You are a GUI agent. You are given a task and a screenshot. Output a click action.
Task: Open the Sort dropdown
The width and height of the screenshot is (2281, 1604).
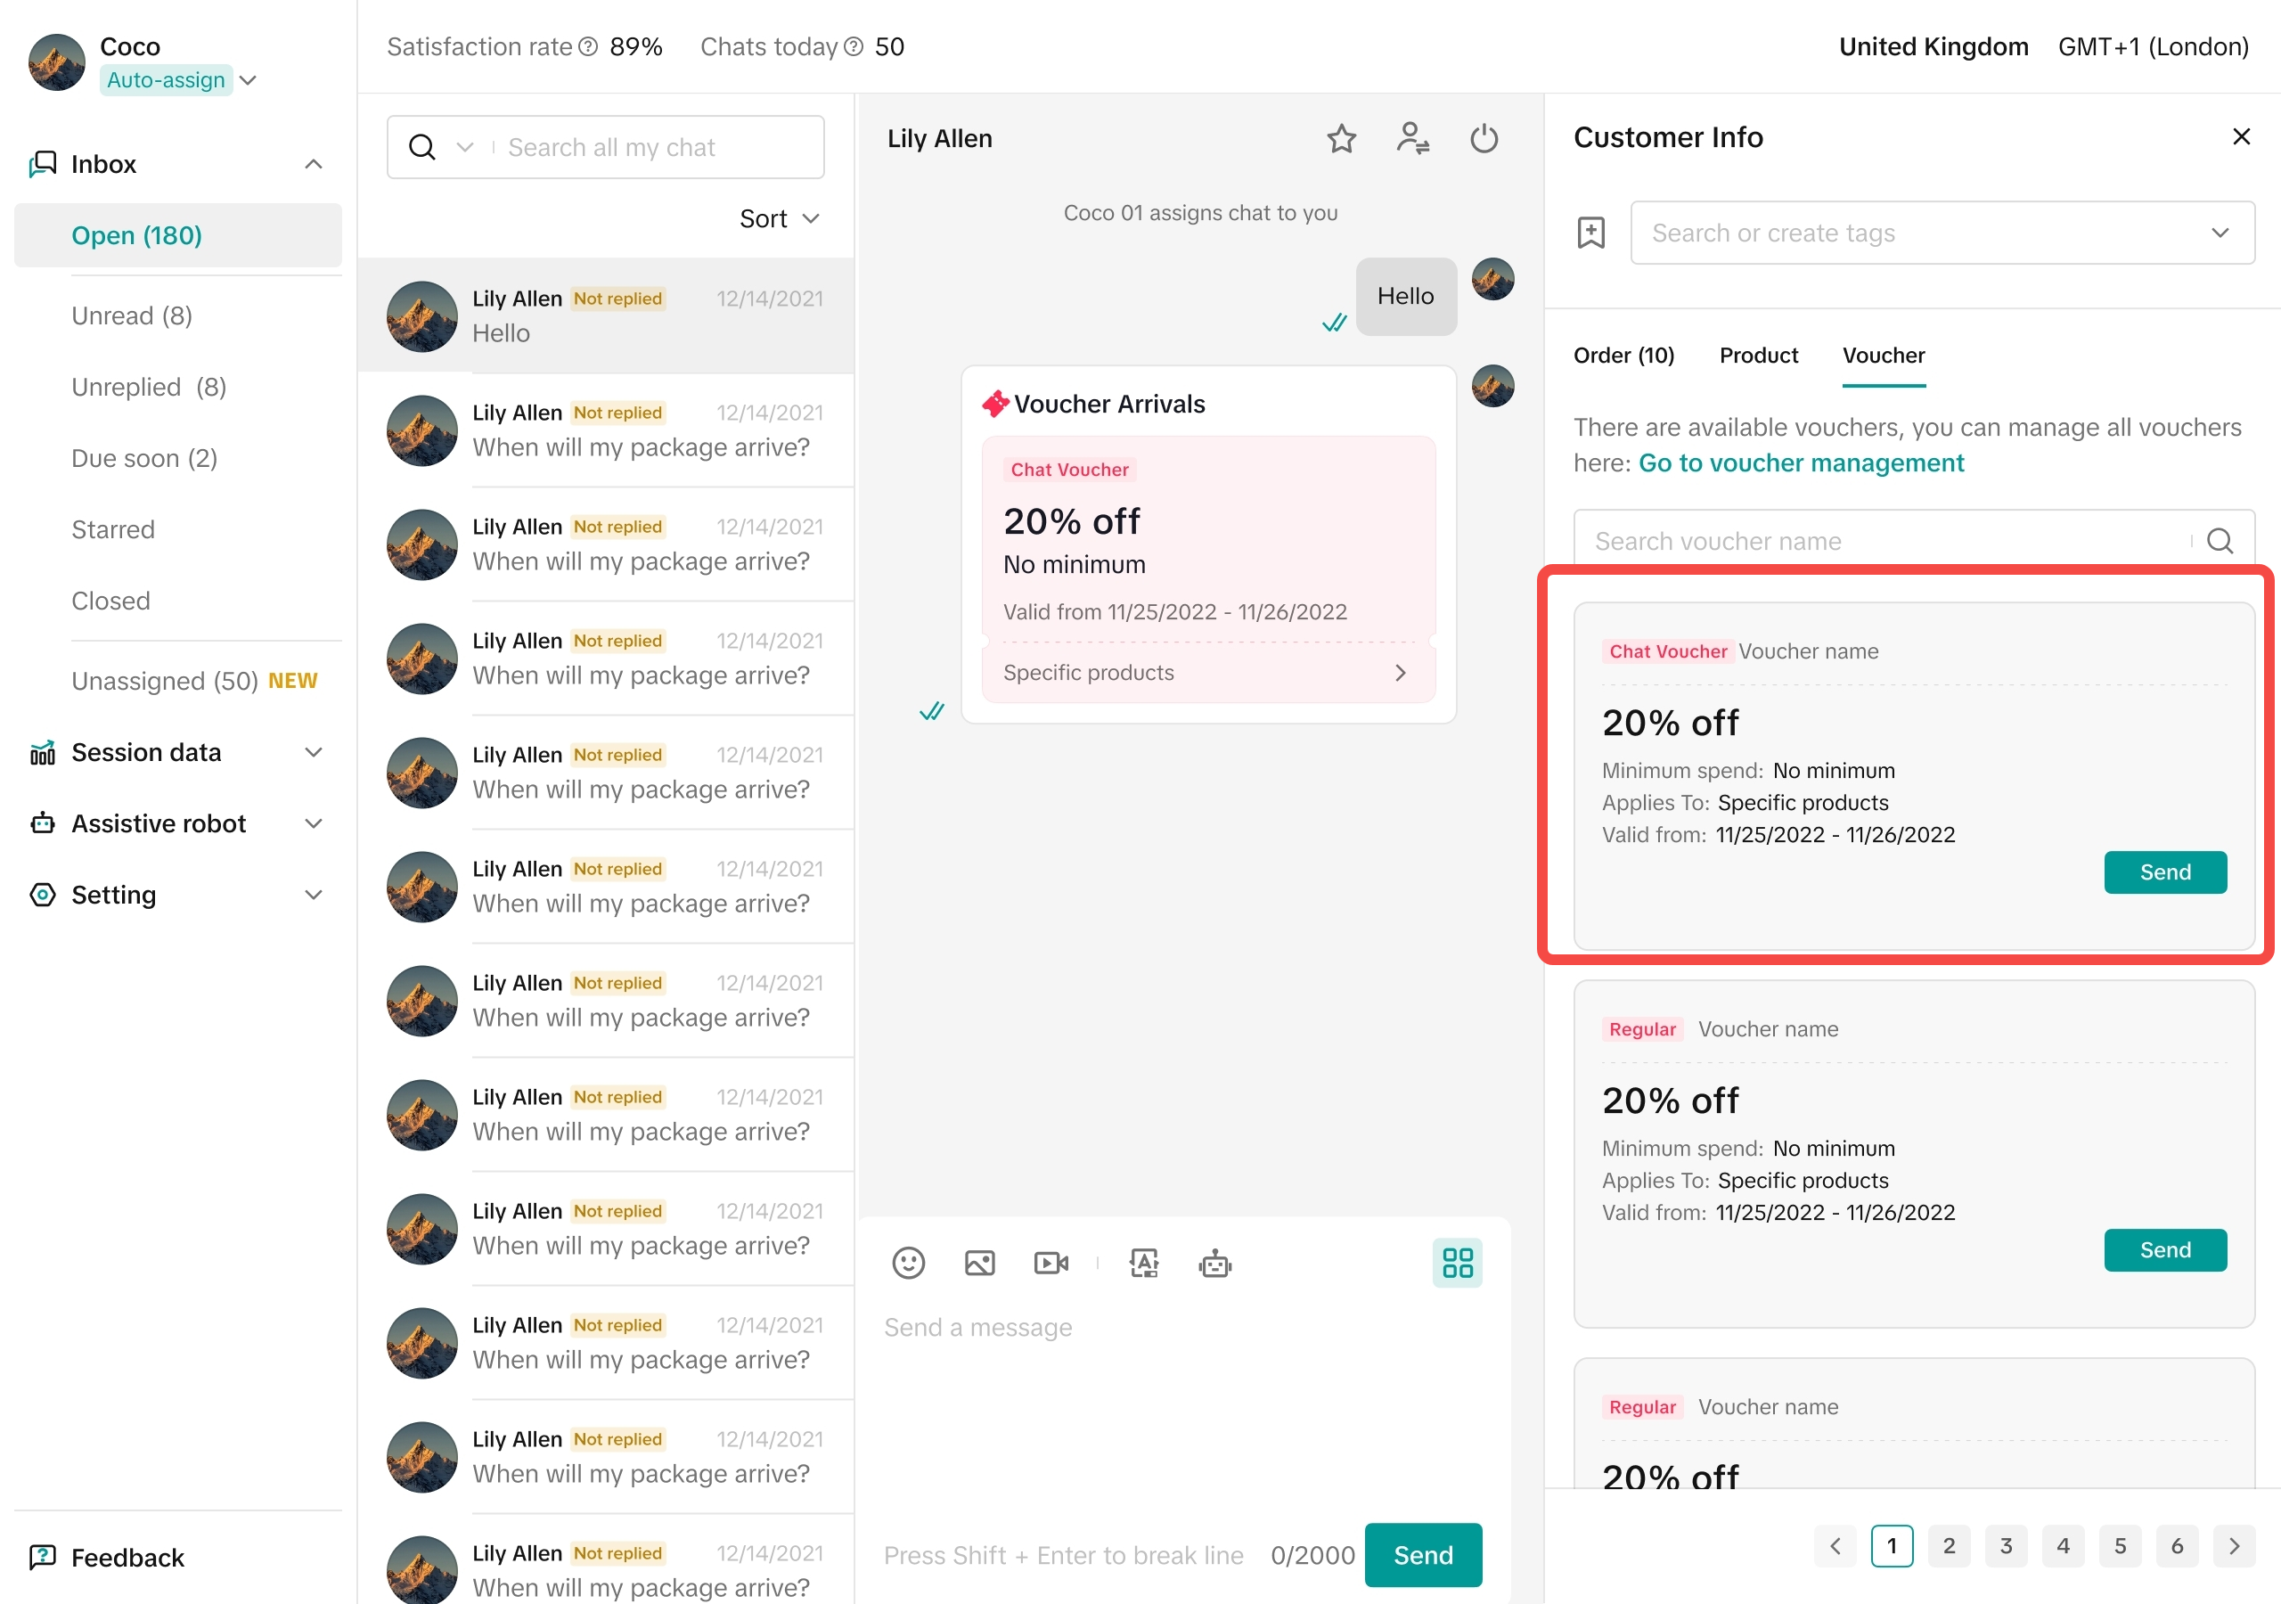pyautogui.click(x=779, y=218)
